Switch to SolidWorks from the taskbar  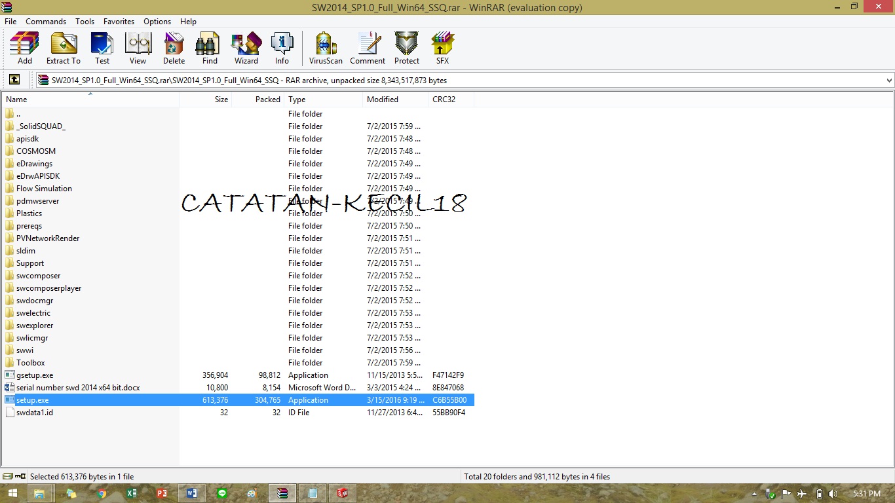(342, 493)
